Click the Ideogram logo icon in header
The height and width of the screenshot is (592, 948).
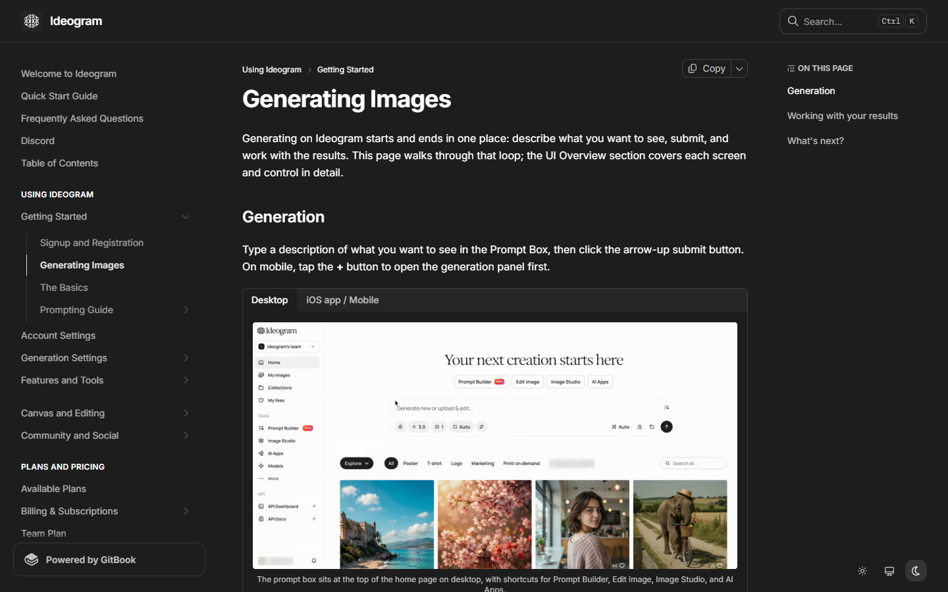point(32,21)
